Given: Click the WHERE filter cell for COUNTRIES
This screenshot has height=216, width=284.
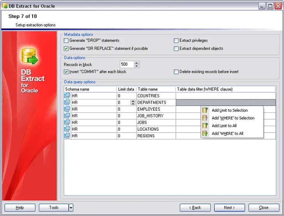Looking at the screenshot, I should click(x=226, y=96).
